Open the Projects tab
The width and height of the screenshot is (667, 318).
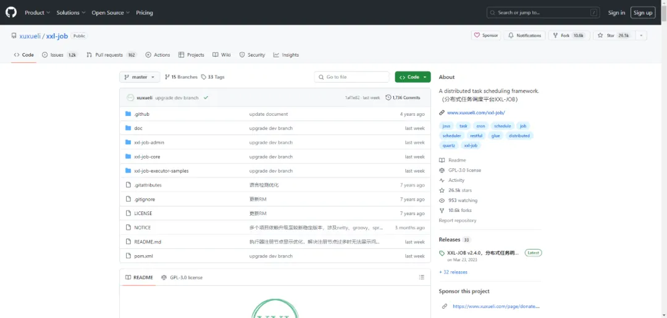(x=191, y=55)
